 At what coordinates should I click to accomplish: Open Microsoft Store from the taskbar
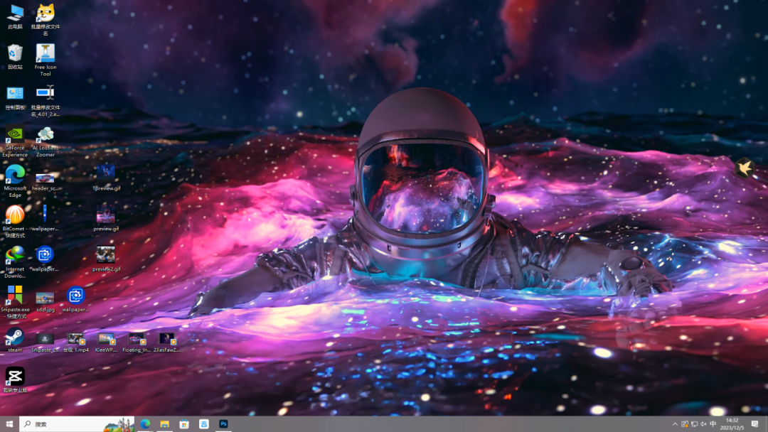click(184, 424)
